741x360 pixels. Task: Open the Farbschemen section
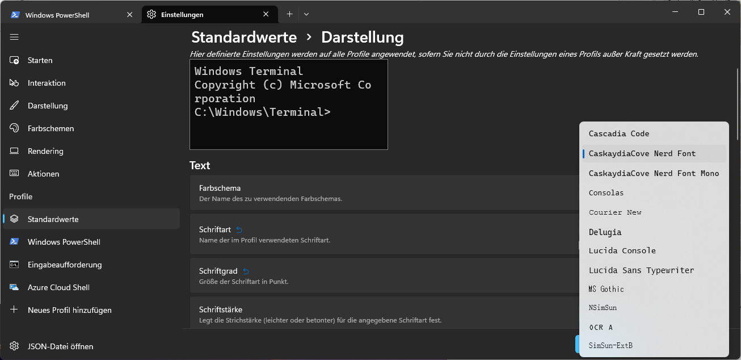click(50, 128)
